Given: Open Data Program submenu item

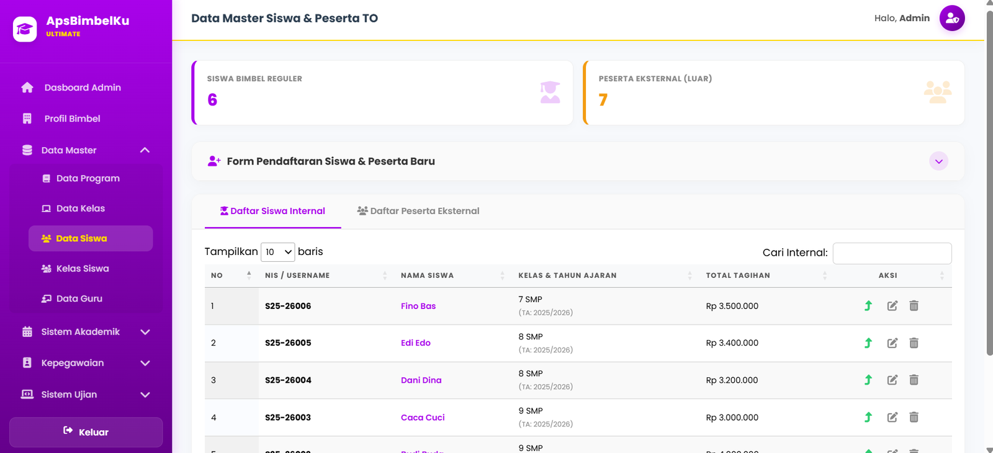Looking at the screenshot, I should 91,178.
